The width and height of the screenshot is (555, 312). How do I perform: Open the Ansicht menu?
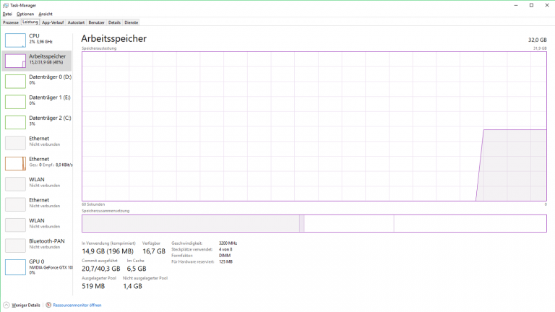(46, 14)
